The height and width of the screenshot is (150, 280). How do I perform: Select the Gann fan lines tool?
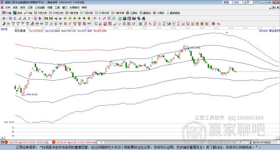(101, 24)
